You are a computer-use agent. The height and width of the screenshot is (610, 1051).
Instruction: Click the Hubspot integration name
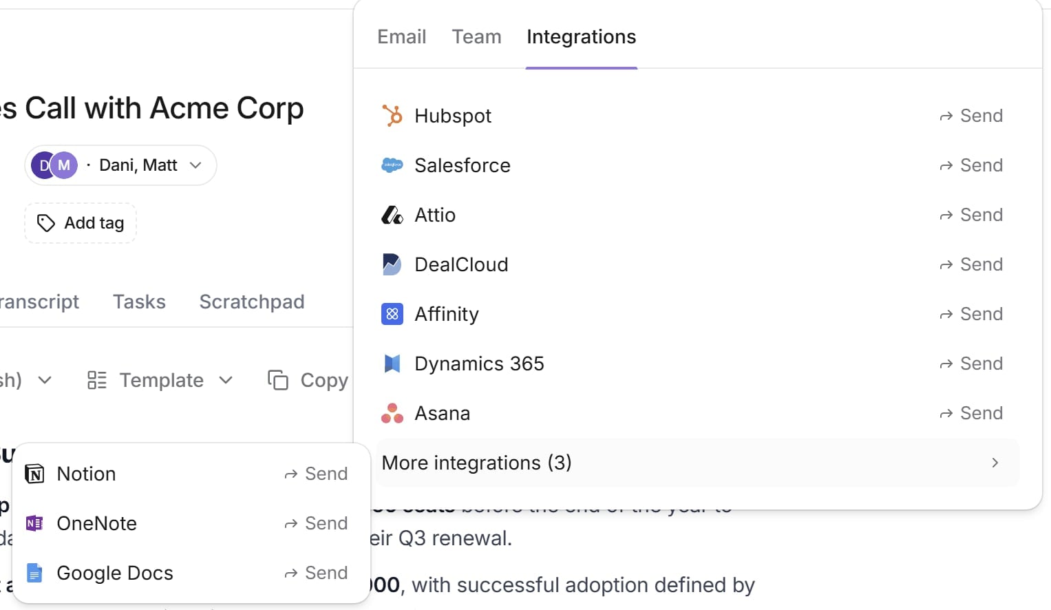coord(453,116)
